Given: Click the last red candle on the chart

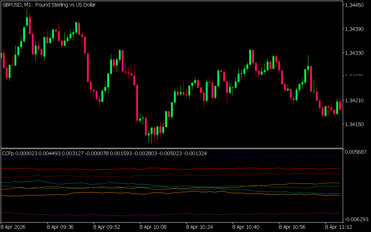Looking at the screenshot, I should click(x=340, y=105).
